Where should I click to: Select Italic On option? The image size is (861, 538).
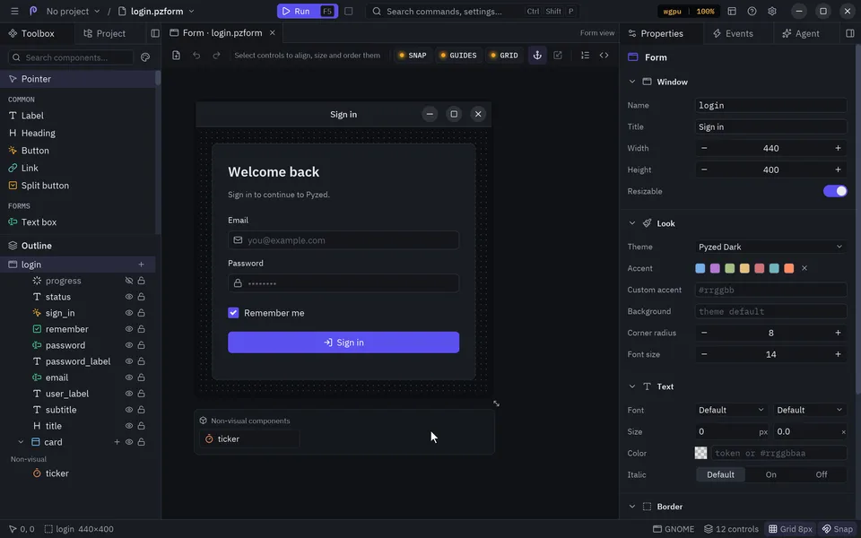(771, 475)
